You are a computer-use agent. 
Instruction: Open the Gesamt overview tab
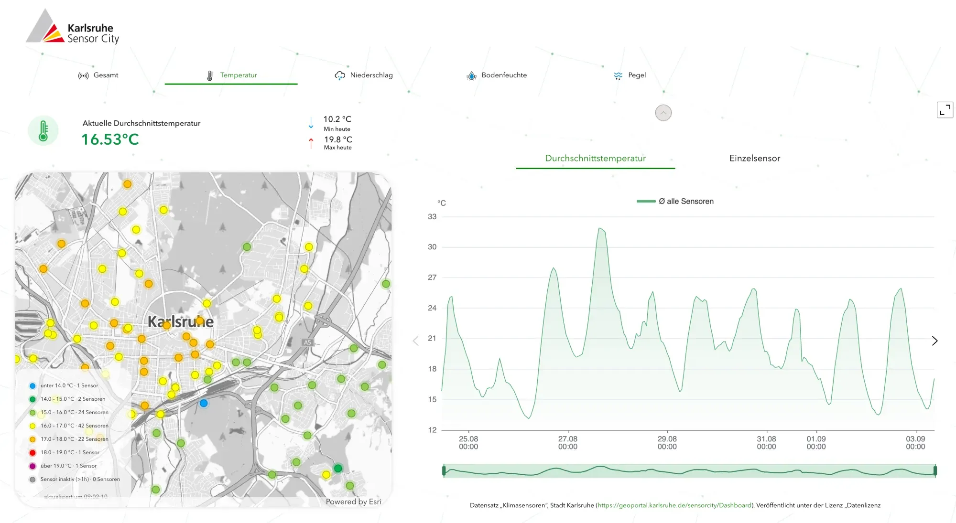pos(98,75)
